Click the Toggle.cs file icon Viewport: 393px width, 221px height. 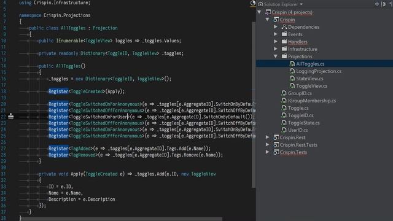tap(284, 108)
